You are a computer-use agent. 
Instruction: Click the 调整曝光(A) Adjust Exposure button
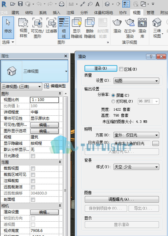click(122, 200)
